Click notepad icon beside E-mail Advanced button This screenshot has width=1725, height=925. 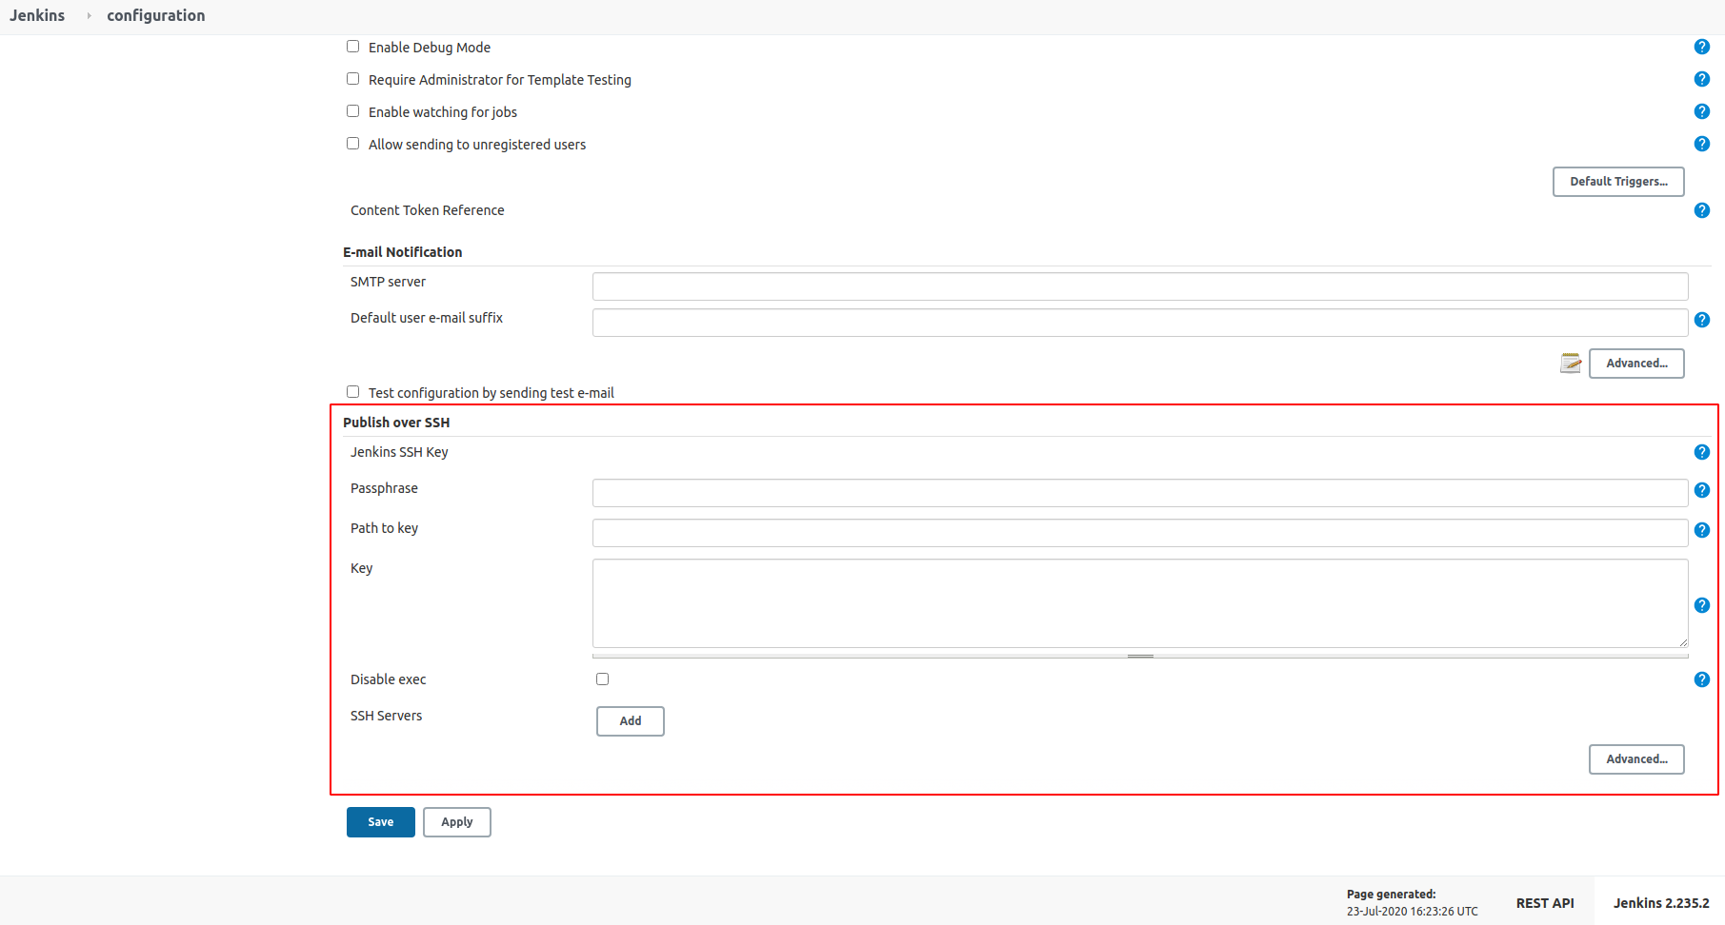[x=1571, y=363]
